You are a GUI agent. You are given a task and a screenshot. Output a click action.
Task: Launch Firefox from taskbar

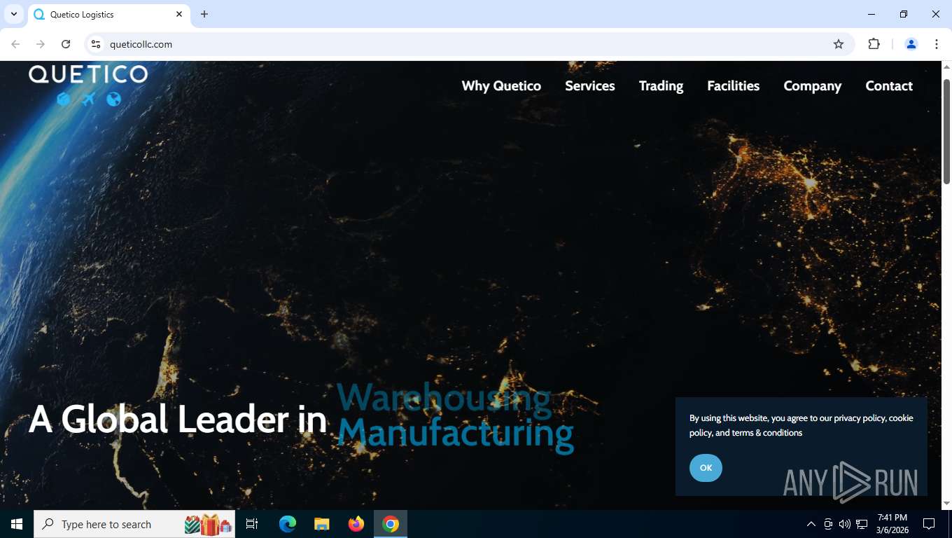point(356,524)
